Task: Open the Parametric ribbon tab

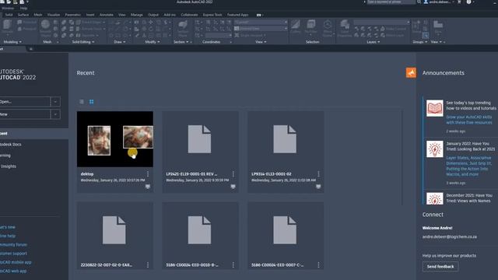Action: point(72,15)
